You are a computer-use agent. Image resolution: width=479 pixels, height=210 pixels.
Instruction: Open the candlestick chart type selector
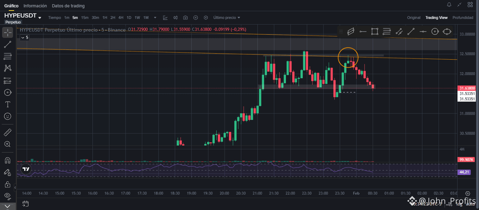point(175,18)
